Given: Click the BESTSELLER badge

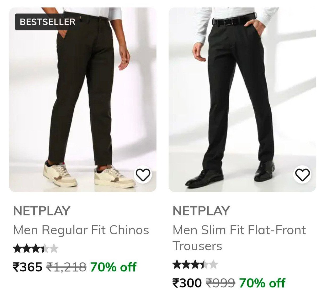Looking at the screenshot, I should [x=47, y=22].
